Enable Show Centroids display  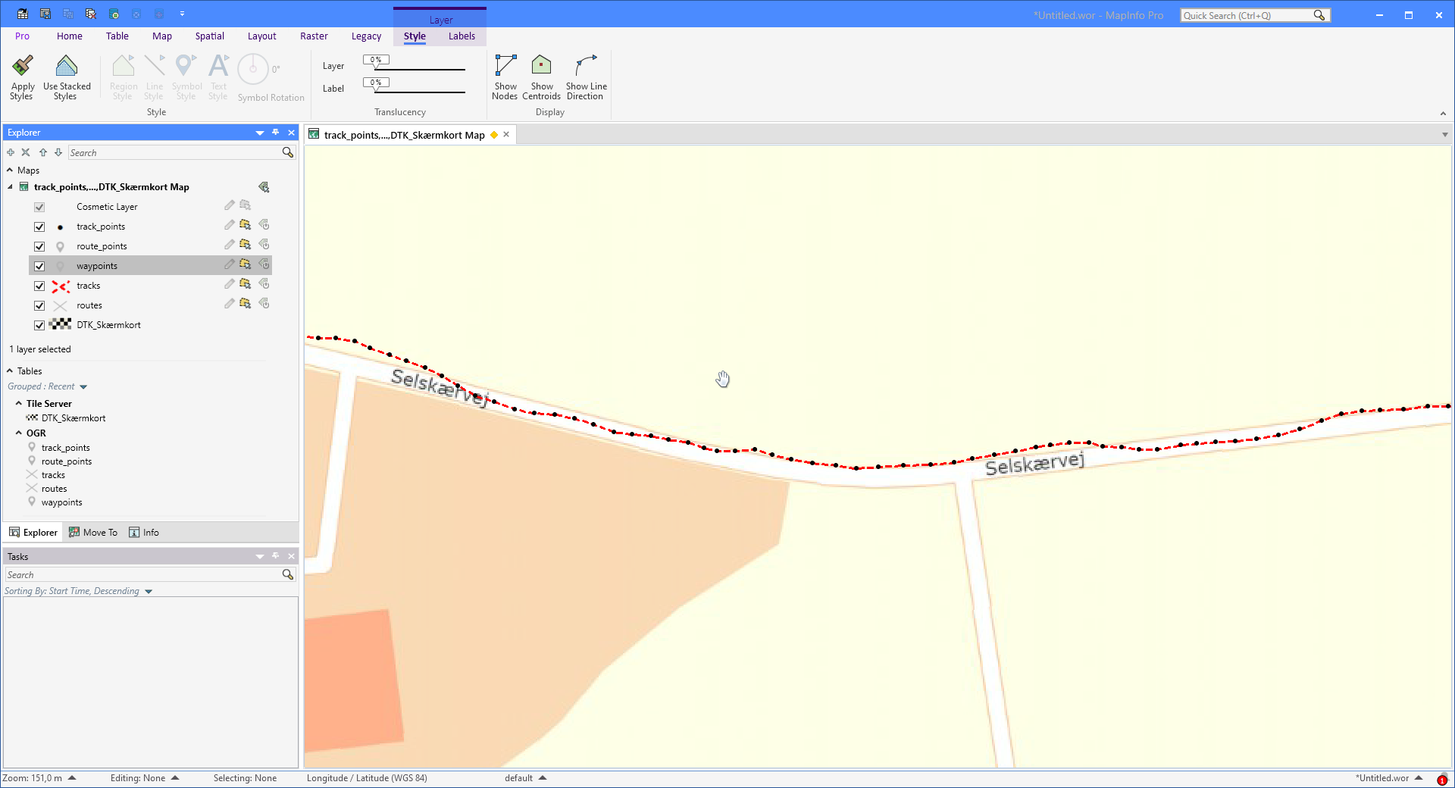(540, 77)
